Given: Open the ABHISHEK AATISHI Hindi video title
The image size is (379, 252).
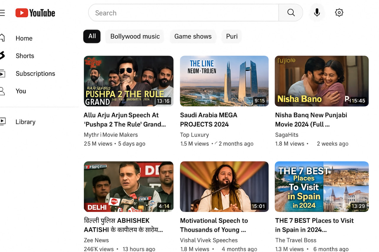Looking at the screenshot, I should [x=123, y=225].
